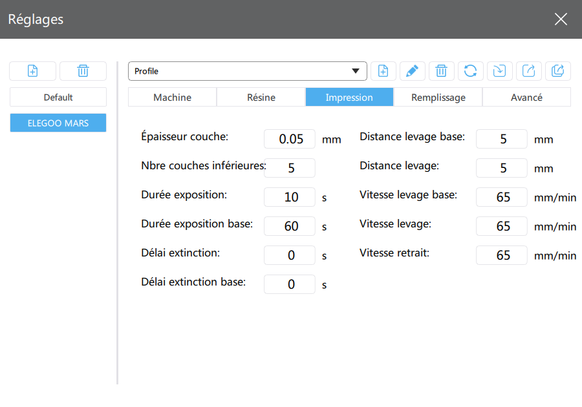This screenshot has height=407, width=582.
Task: Edit the Durée exposition base field
Action: 290,226
